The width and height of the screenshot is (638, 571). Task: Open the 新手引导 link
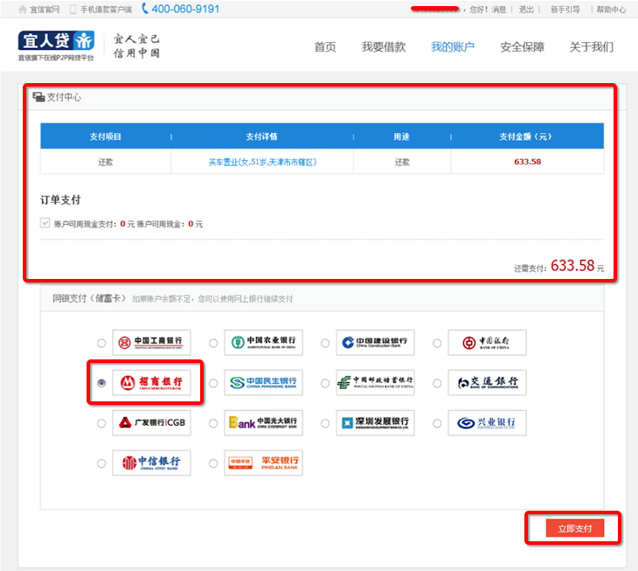point(565,10)
